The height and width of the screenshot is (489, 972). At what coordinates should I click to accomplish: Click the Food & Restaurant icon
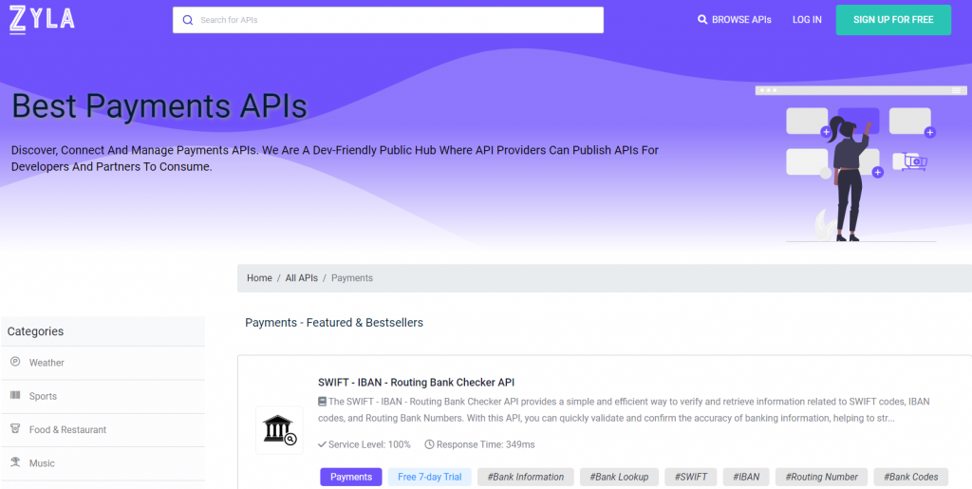(15, 429)
